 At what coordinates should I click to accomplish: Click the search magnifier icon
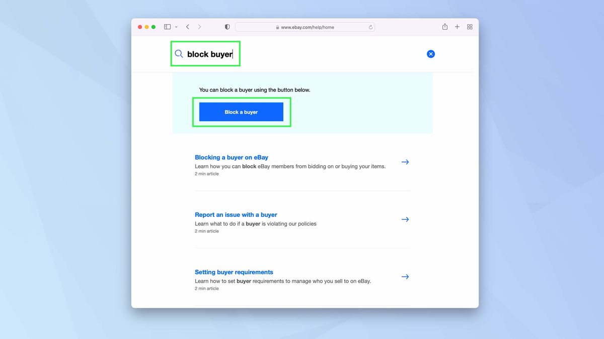pos(179,53)
